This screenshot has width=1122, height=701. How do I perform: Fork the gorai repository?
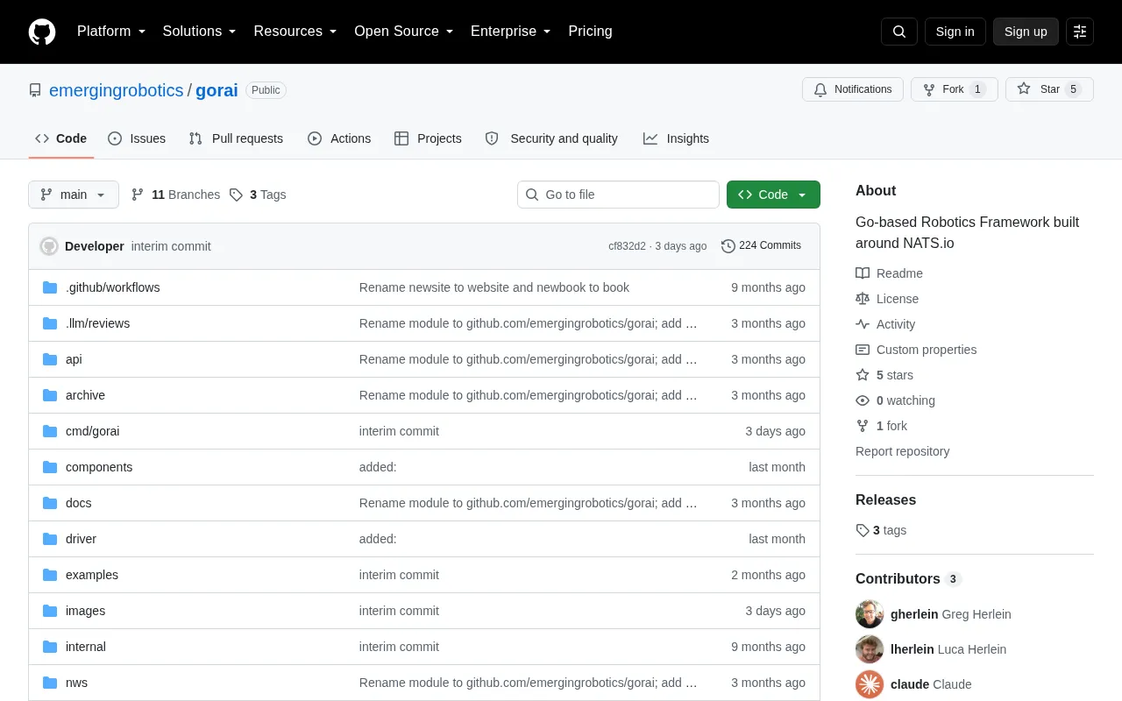pyautogui.click(x=955, y=89)
